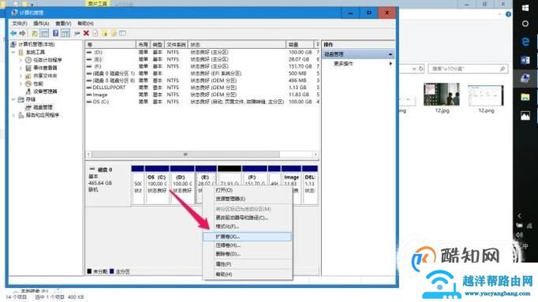Open the 更多操作 submenu arrow
Image resolution: width=538 pixels, height=302 pixels.
click(390, 64)
